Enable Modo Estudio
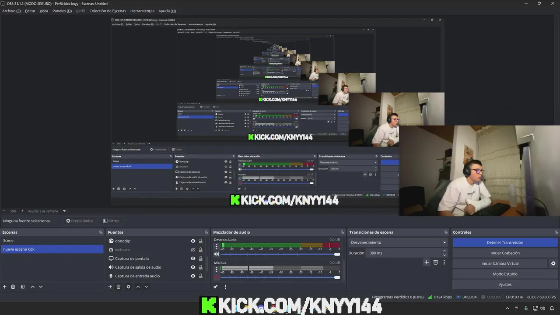 [x=505, y=274]
